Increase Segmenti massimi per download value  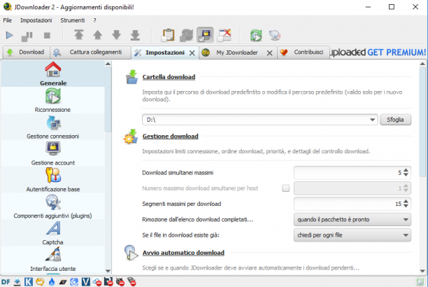[x=406, y=201]
